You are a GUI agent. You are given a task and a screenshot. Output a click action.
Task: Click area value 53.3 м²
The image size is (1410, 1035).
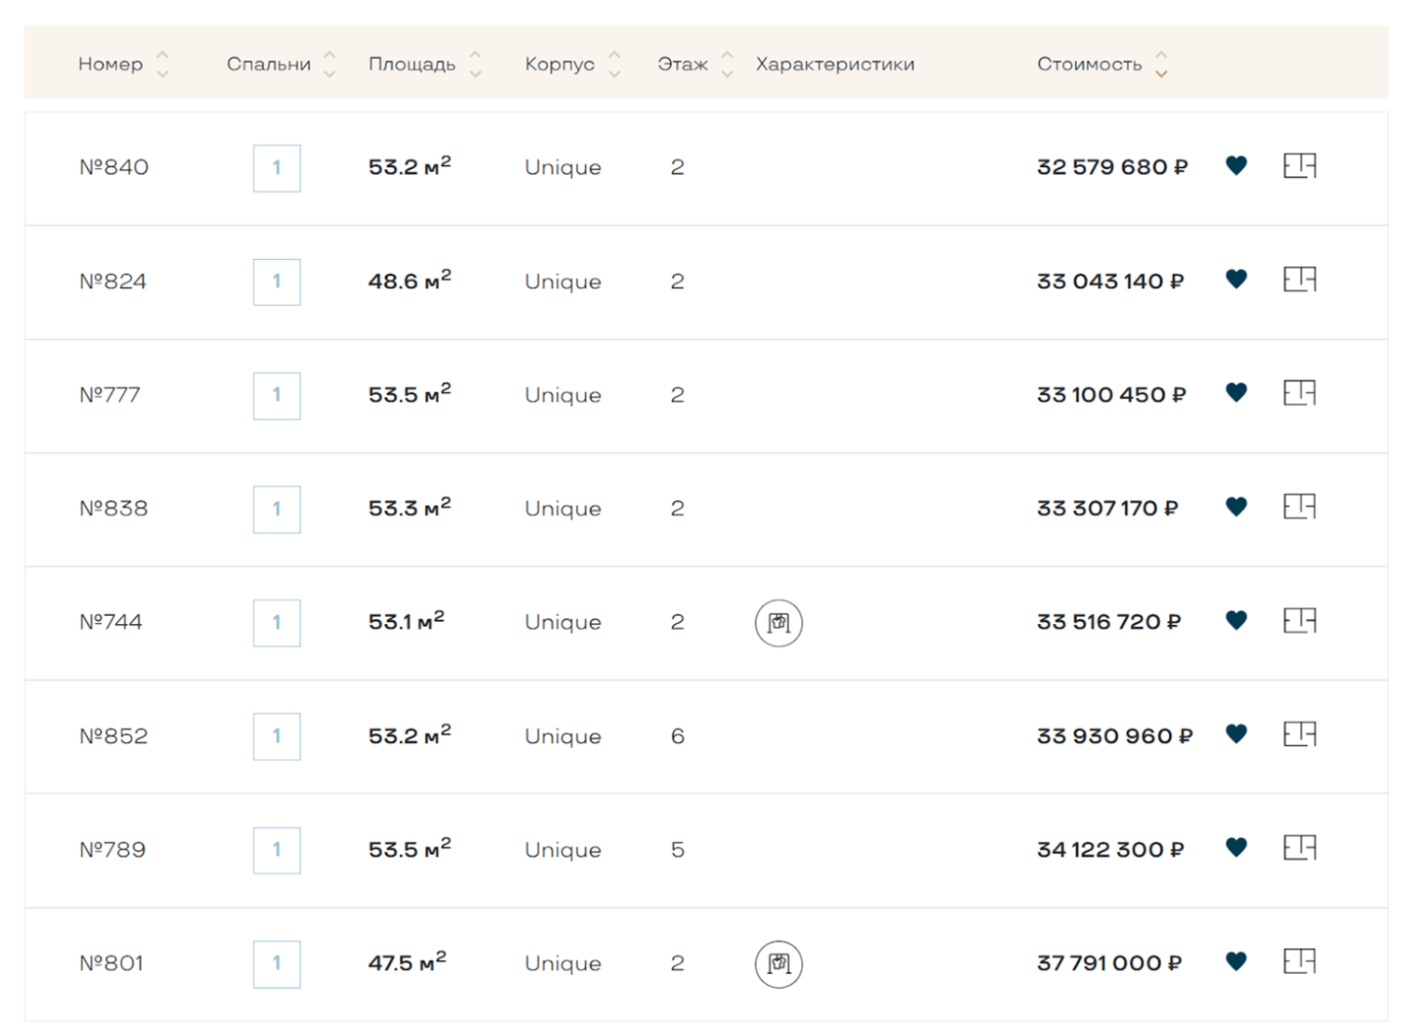point(410,506)
